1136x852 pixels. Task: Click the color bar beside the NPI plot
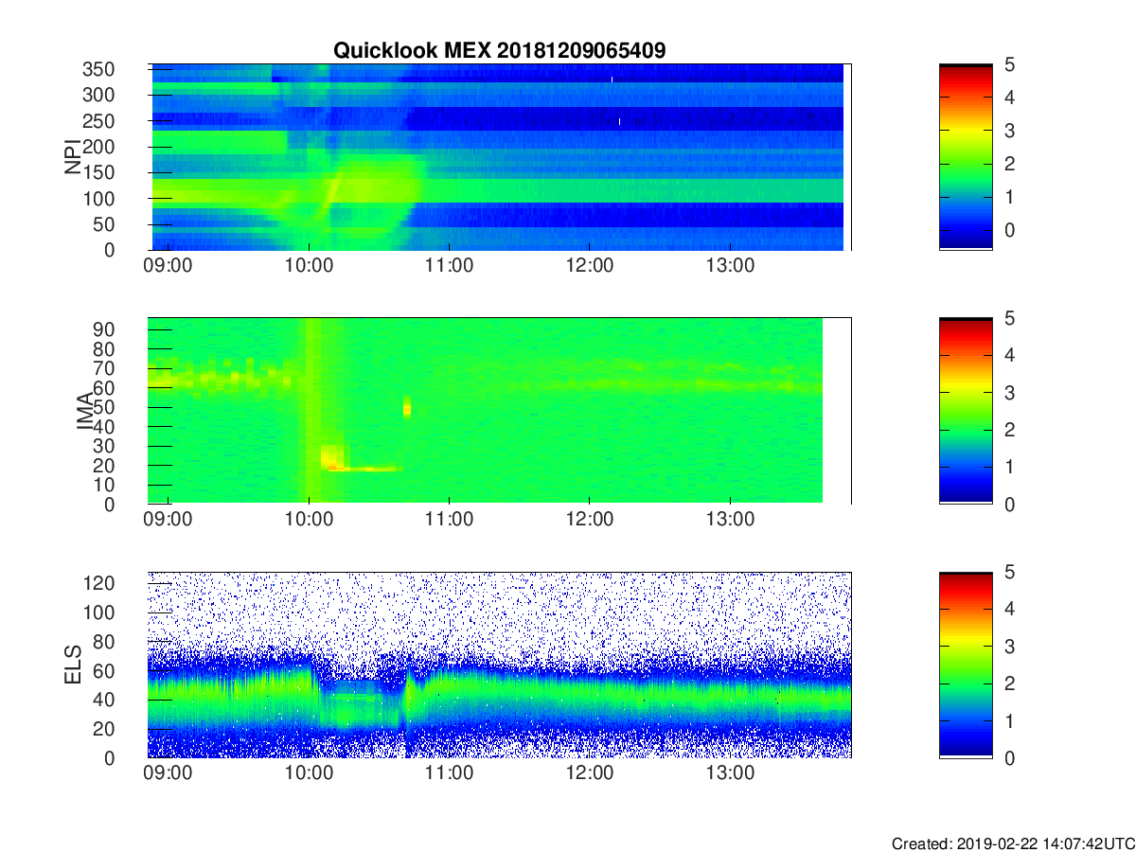(x=966, y=157)
